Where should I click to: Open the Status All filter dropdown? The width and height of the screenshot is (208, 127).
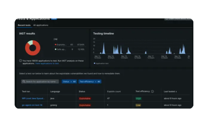pyautogui.click(x=69, y=82)
